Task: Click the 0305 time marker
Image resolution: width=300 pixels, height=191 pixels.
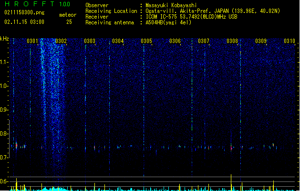Action: coord(146,41)
